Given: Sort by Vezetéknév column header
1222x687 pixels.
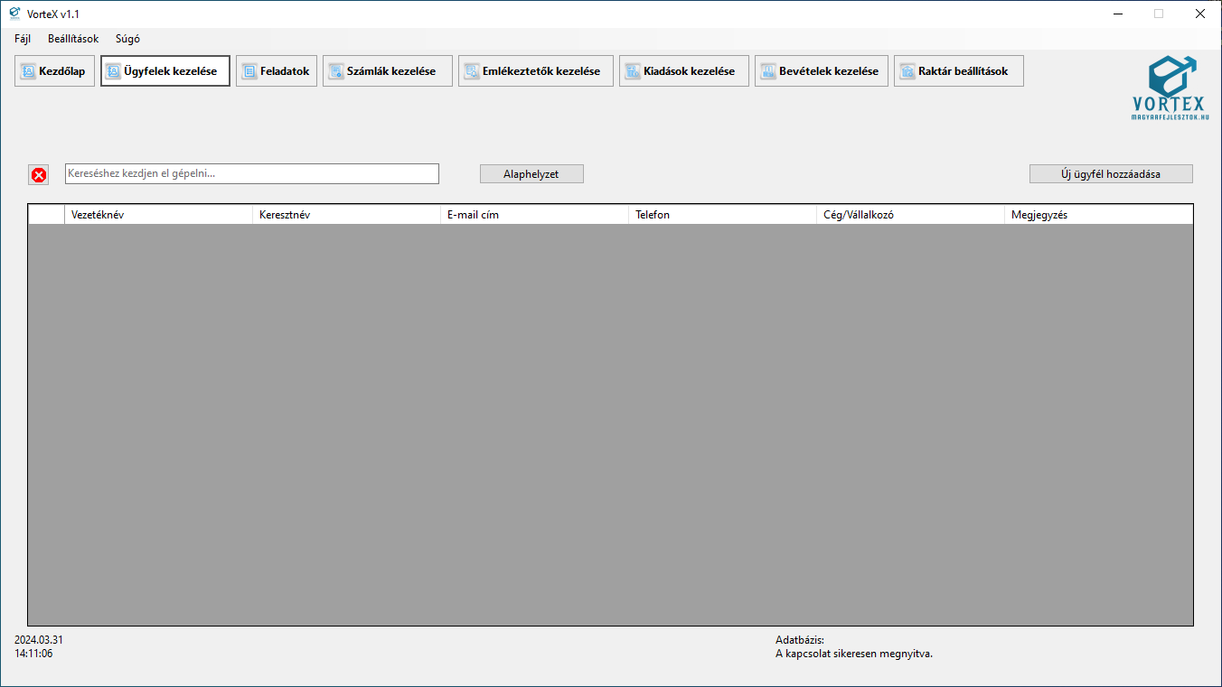Looking at the screenshot, I should [x=158, y=215].
